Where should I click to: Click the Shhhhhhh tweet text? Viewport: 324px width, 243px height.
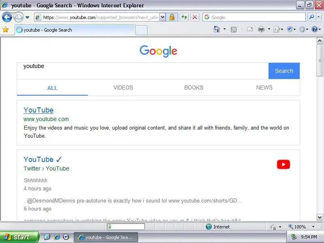(36, 180)
